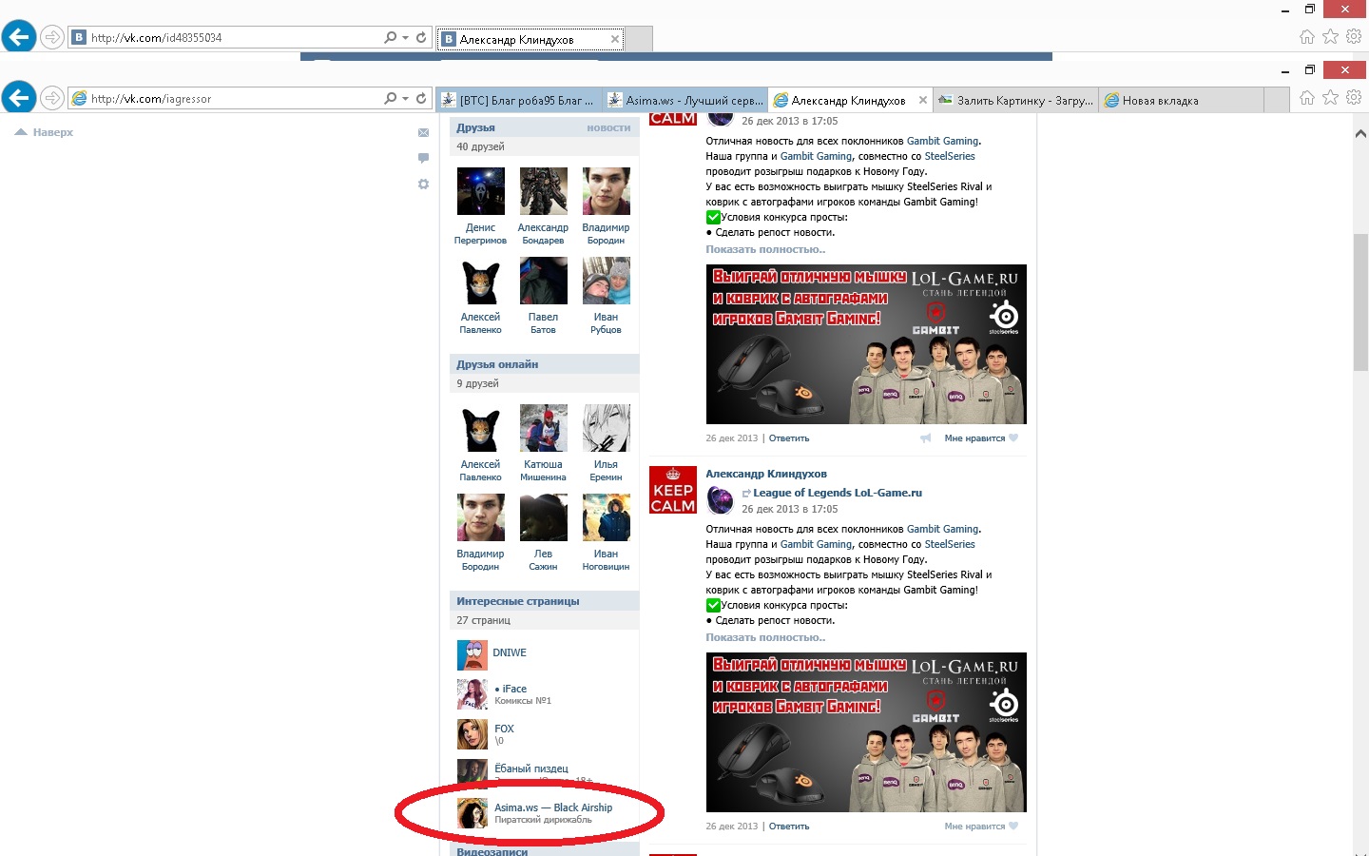Refresh the vk.com/id48355034 page
The image size is (1369, 856).
click(x=421, y=37)
